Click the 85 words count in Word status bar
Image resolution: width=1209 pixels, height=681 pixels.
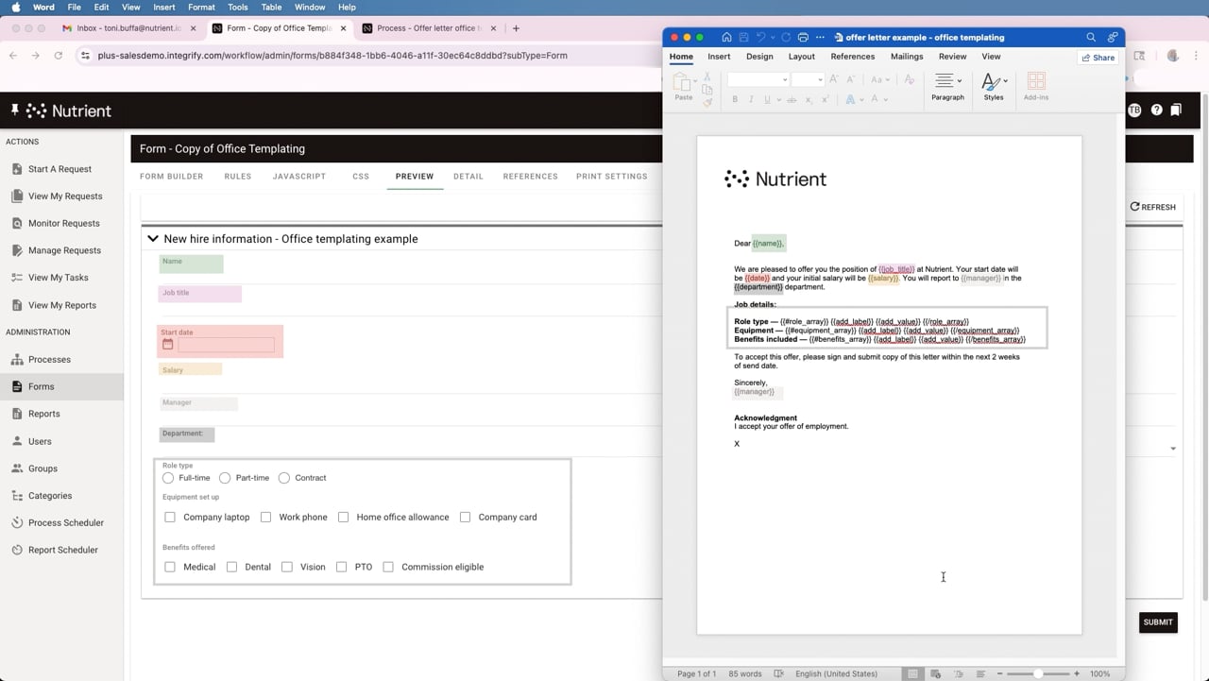coord(745,674)
